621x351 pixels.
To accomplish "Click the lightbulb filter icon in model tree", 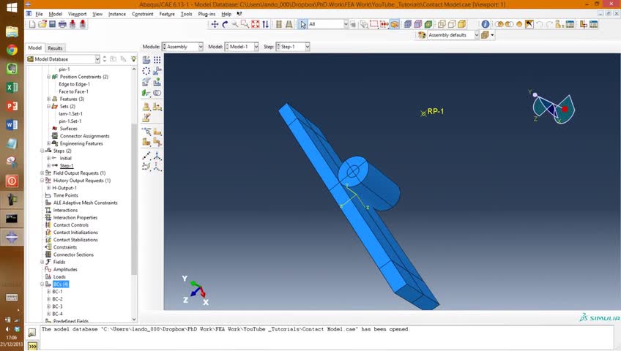I will 134,59.
